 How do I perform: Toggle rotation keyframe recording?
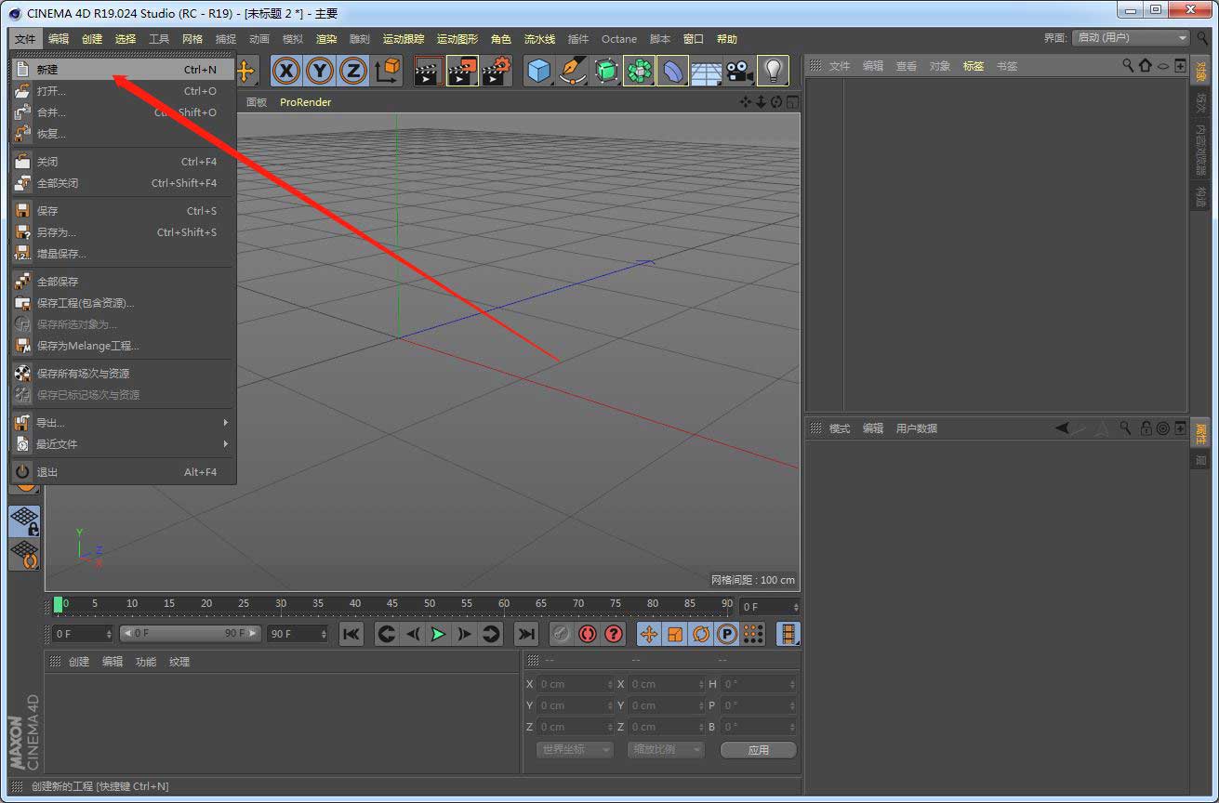701,634
